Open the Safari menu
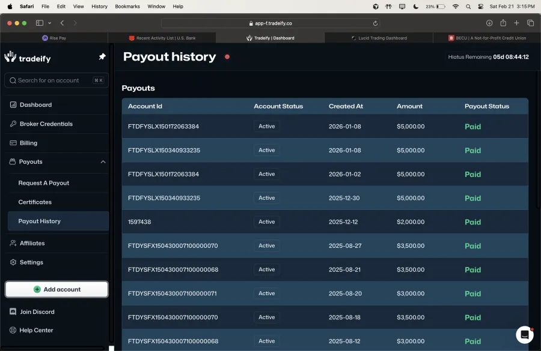541x351 pixels. pyautogui.click(x=26, y=6)
